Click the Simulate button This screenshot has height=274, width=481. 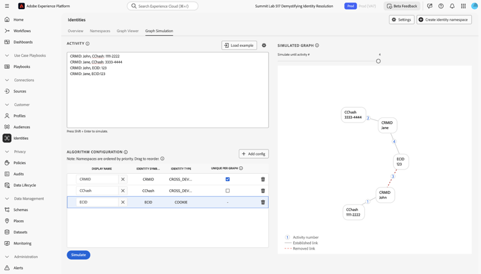pos(78,255)
